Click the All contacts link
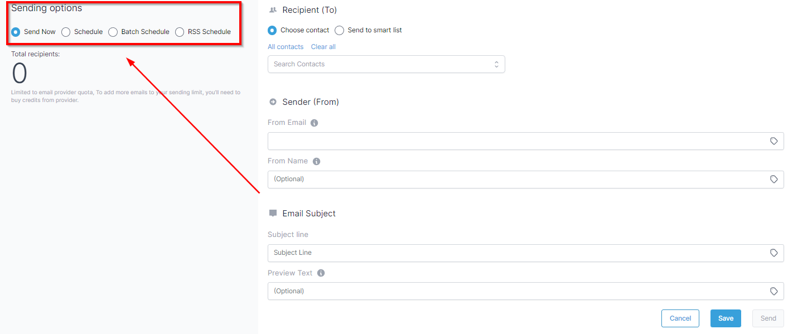This screenshot has width=788, height=334. (286, 47)
